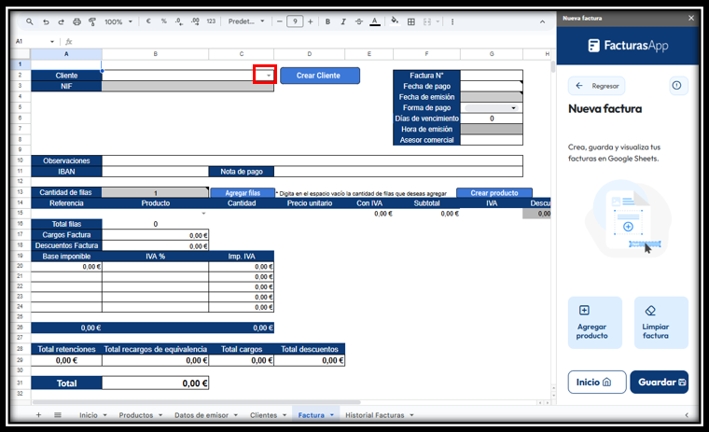Open the text color picker
Viewport: 709px width, 432px height.
click(x=374, y=21)
